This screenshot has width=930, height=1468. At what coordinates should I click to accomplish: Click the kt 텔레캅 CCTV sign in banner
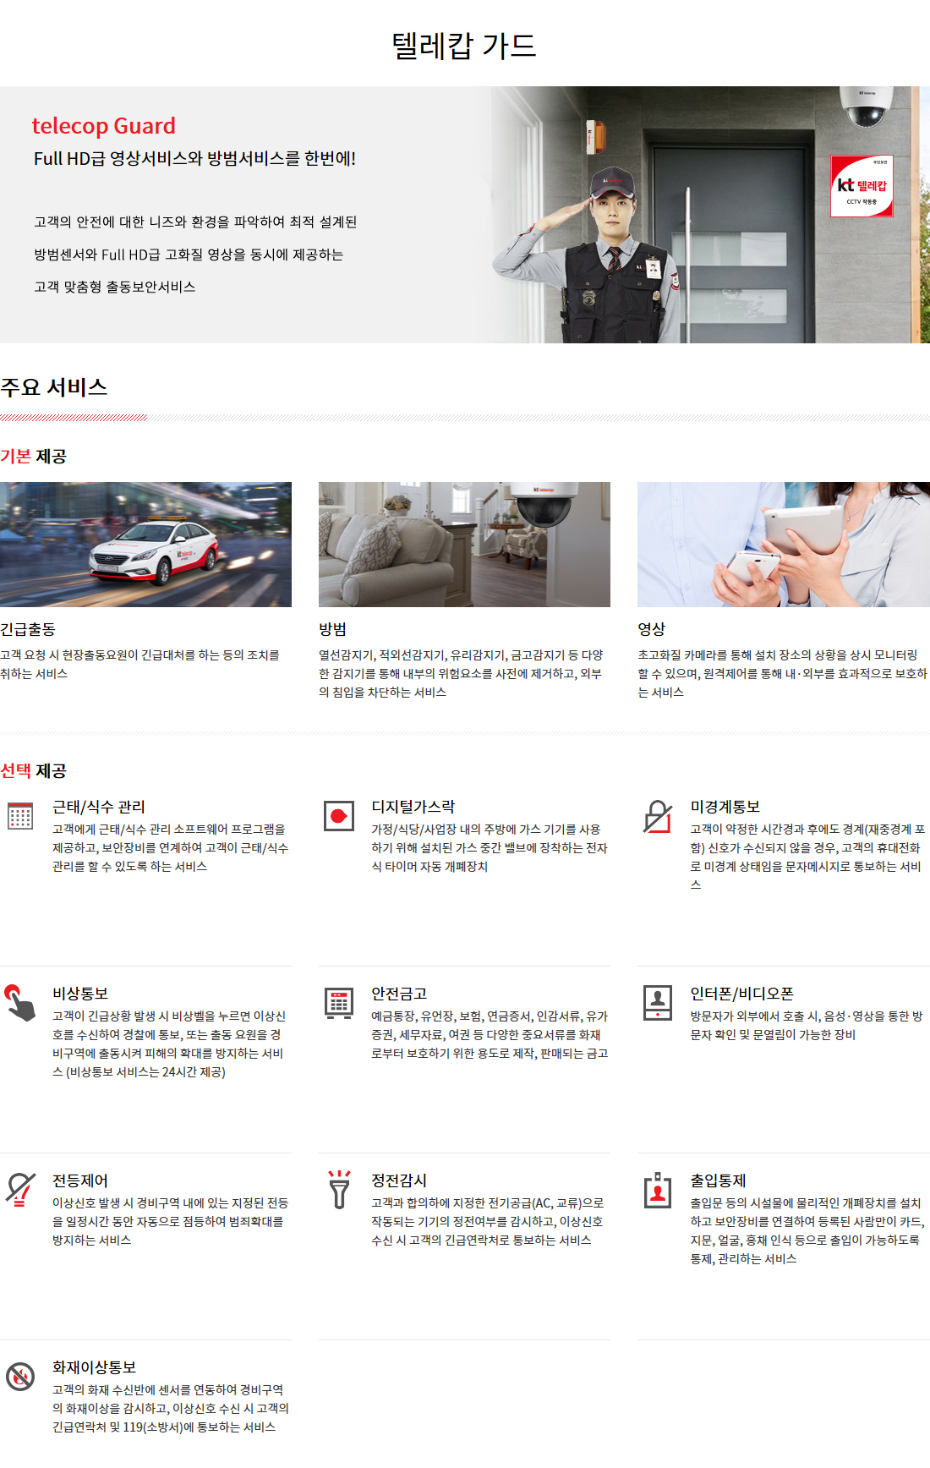pyautogui.click(x=862, y=186)
